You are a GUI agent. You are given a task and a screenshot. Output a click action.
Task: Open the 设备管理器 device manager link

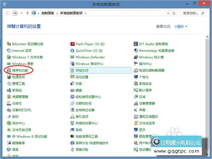(147, 103)
